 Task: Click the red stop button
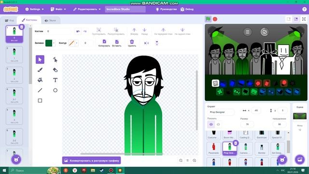pyautogui.click(x=215, y=19)
